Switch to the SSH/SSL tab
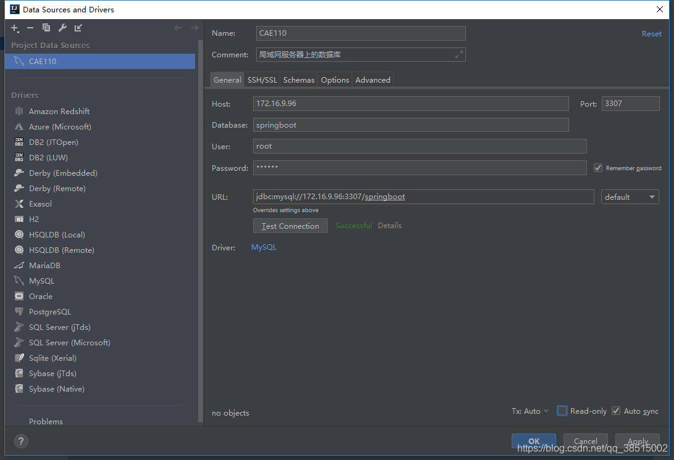This screenshot has height=460, width=674. [x=262, y=80]
